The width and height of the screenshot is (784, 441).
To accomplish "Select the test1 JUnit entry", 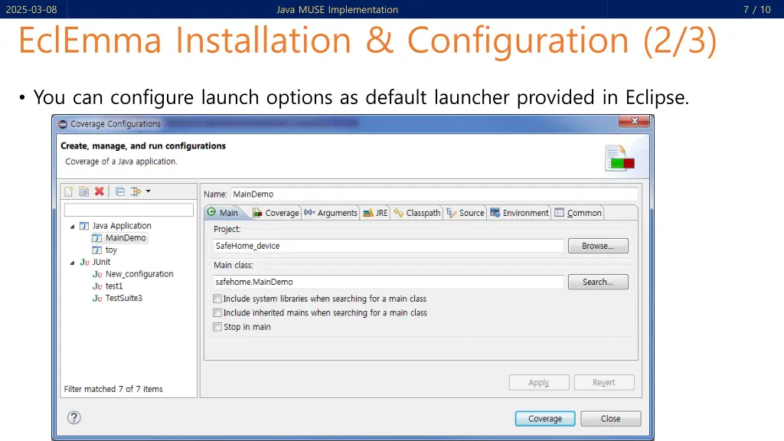I will (x=114, y=286).
